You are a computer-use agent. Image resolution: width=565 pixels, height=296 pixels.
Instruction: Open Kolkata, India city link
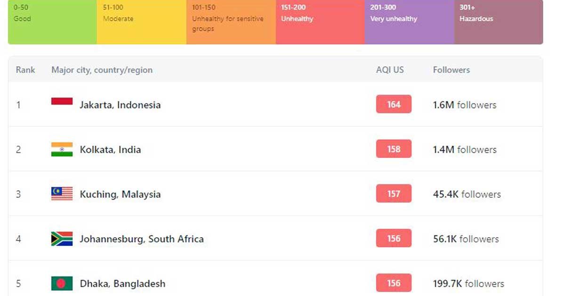click(110, 149)
